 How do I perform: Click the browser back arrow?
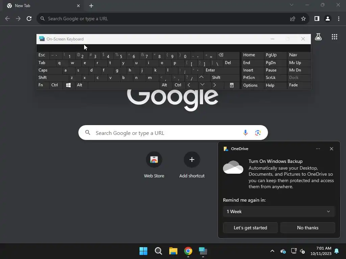coord(7,19)
